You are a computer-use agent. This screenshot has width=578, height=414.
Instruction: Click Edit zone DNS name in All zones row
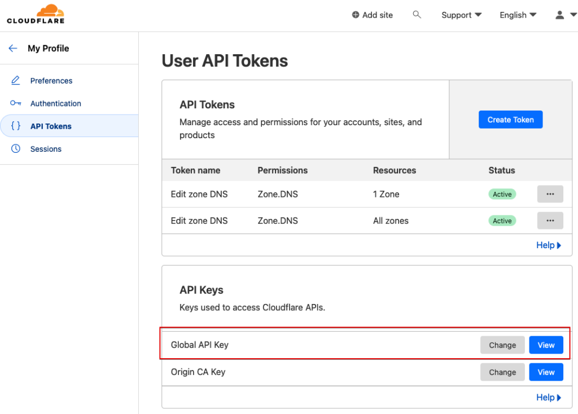click(199, 221)
